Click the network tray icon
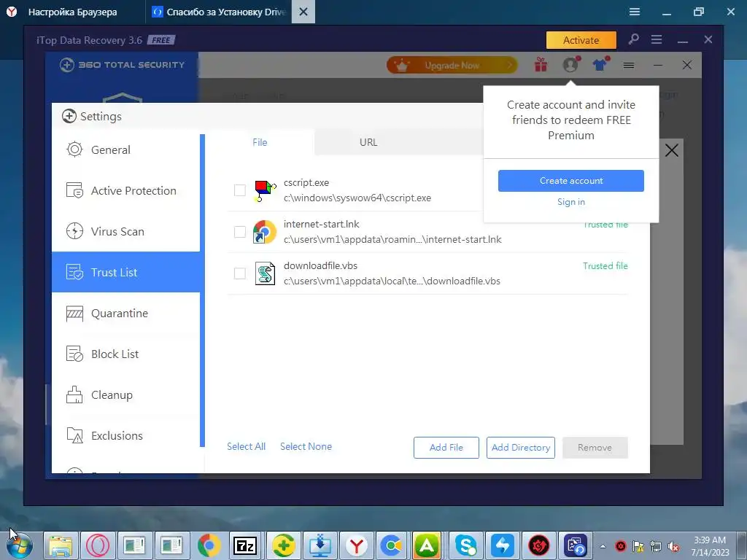Image resolution: width=747 pixels, height=560 pixels. click(656, 546)
